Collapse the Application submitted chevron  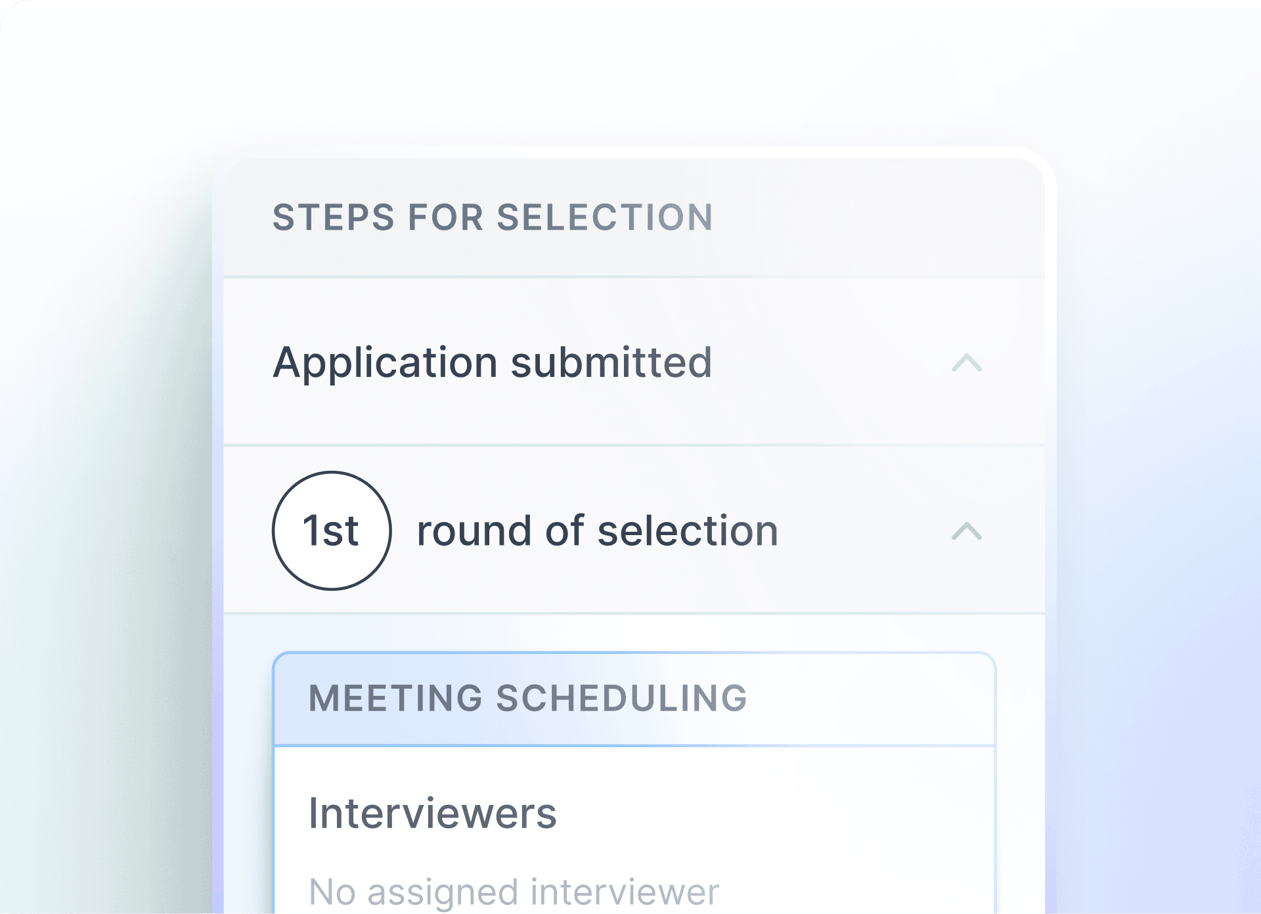[x=967, y=363]
